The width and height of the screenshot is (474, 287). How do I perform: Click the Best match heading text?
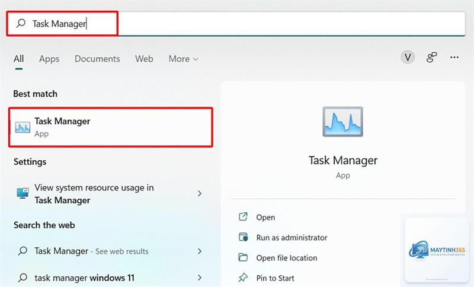click(35, 94)
